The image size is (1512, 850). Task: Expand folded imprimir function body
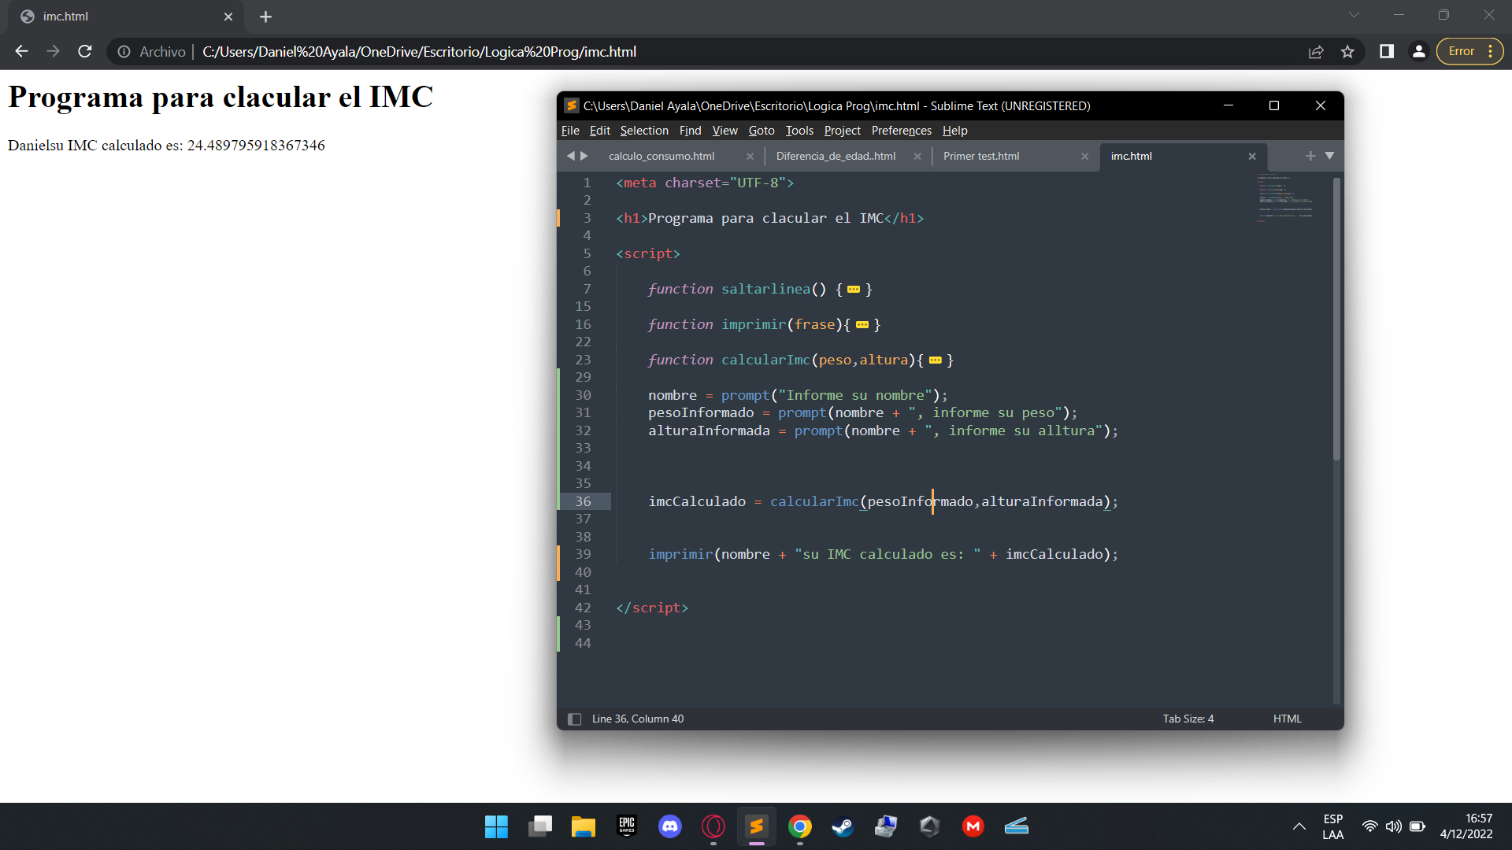click(862, 325)
